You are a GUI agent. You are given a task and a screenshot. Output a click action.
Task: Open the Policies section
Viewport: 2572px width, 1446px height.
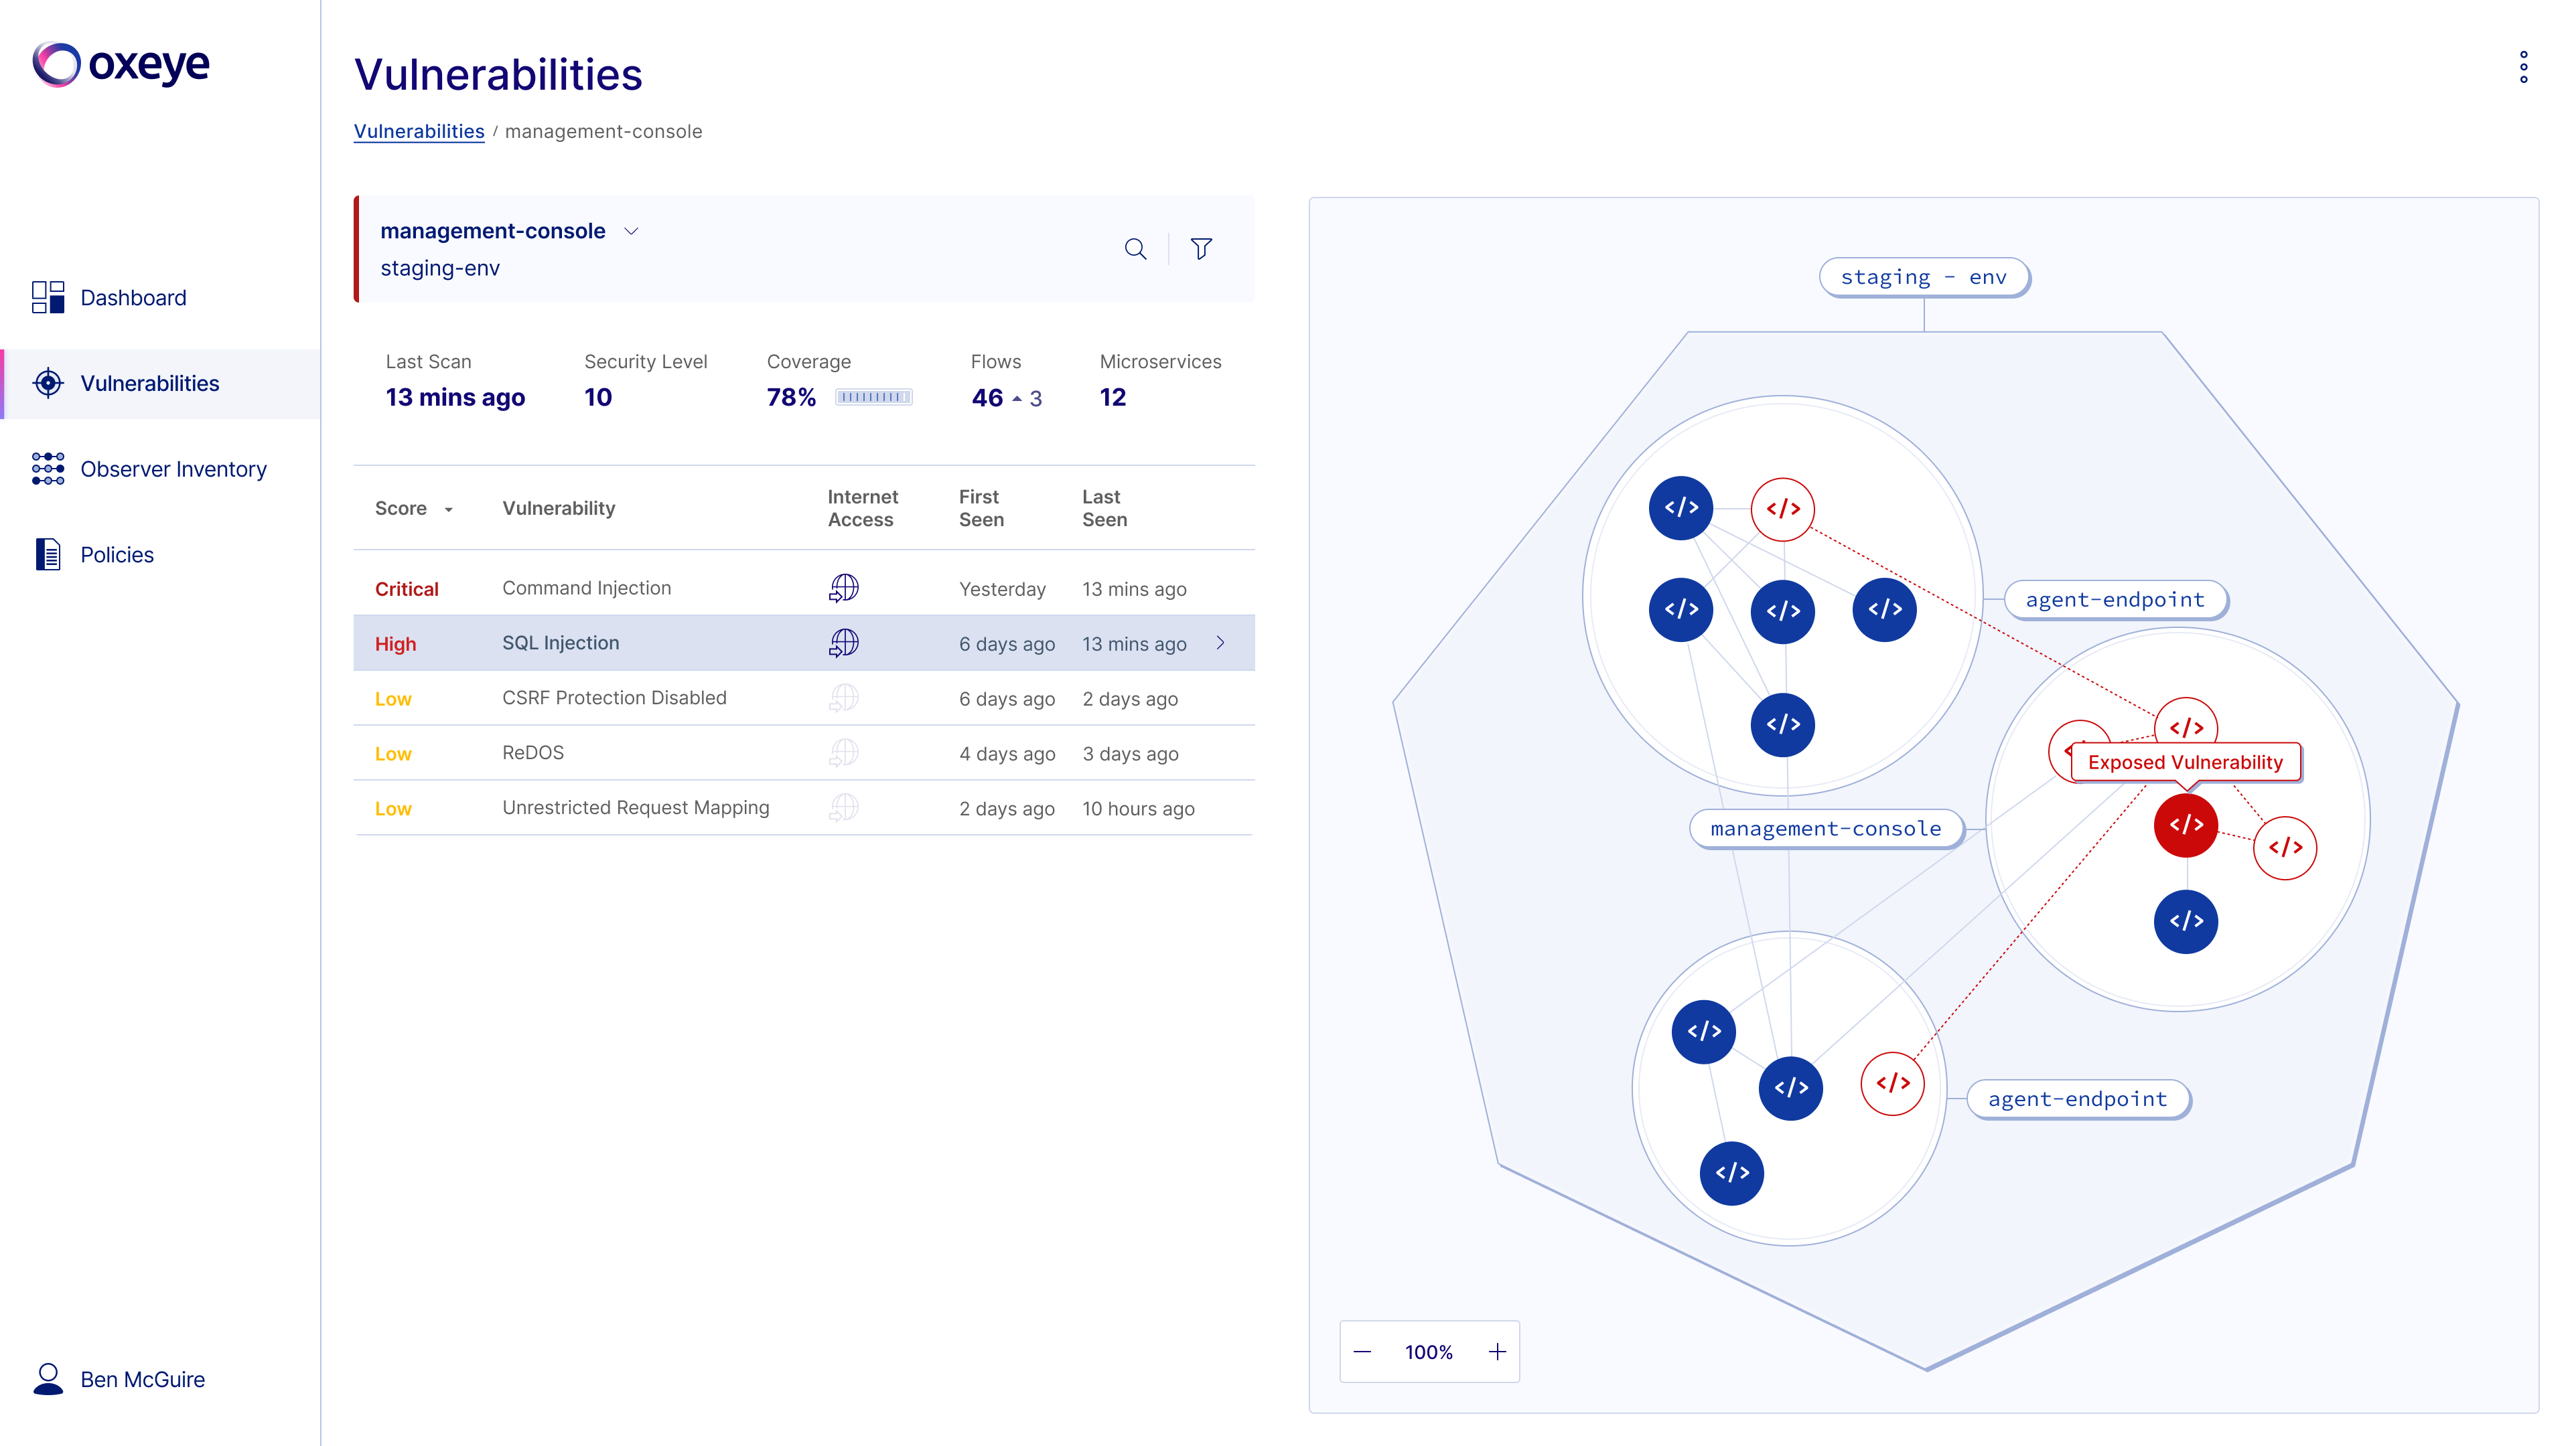tap(117, 554)
